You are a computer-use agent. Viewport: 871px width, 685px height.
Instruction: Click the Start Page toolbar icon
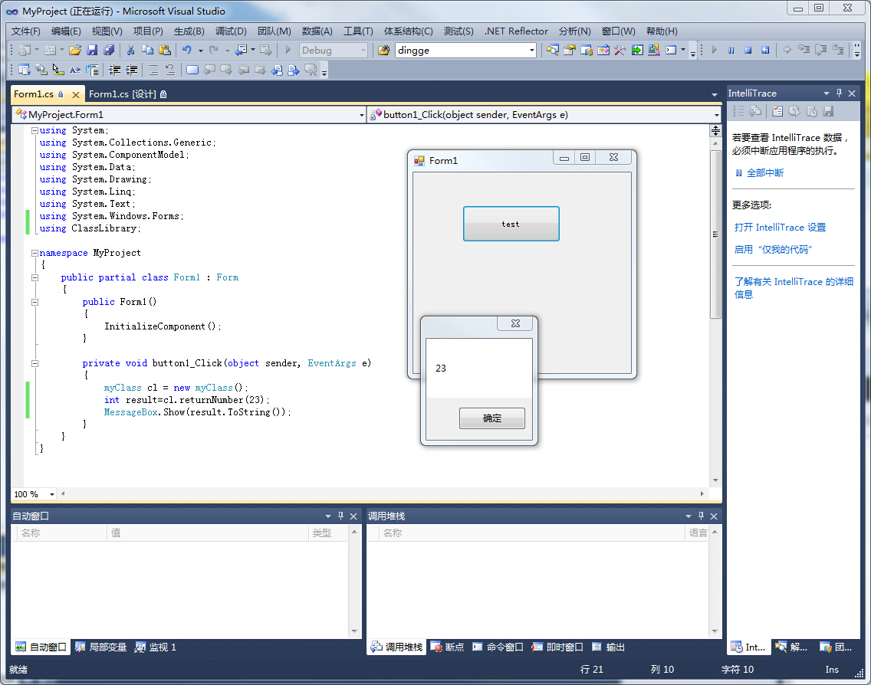tap(637, 50)
